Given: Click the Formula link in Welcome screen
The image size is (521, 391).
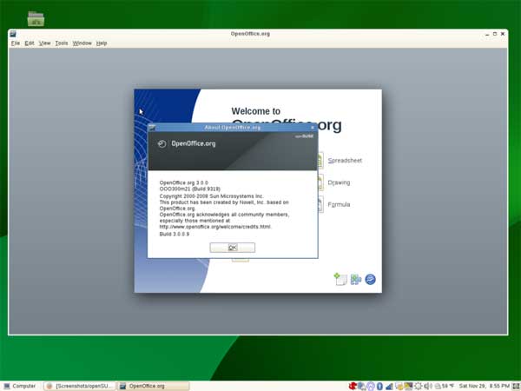Looking at the screenshot, I should point(339,206).
